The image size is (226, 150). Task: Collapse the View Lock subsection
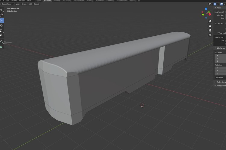pyautogui.click(x=217, y=33)
